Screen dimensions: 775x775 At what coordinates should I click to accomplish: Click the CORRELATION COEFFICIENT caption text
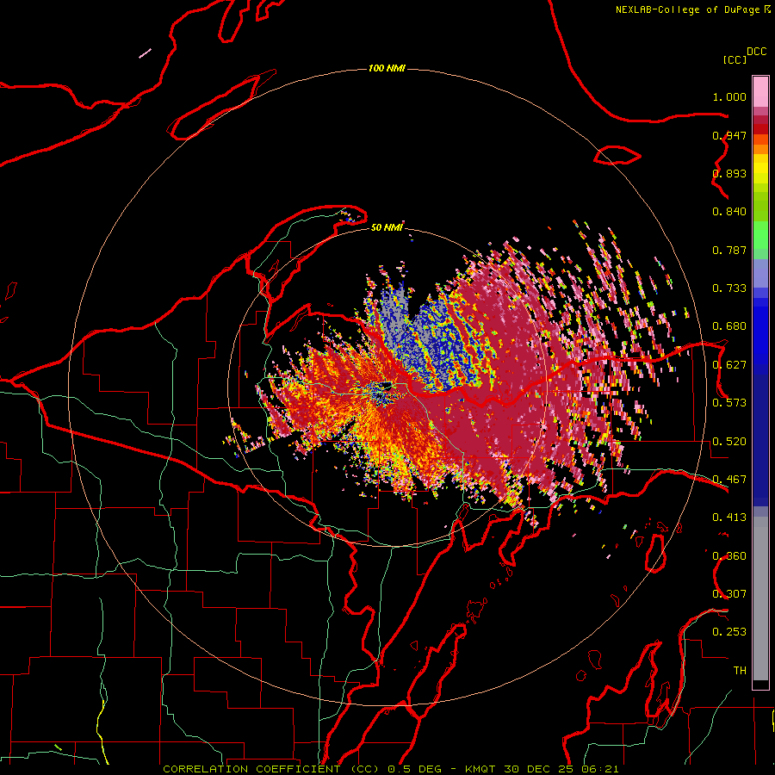[251, 769]
